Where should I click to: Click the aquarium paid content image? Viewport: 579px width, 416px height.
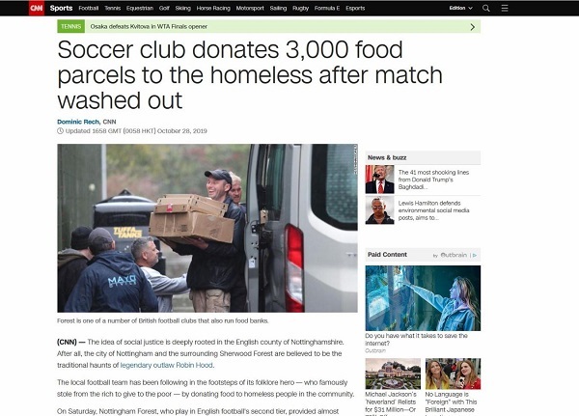tap(423, 298)
